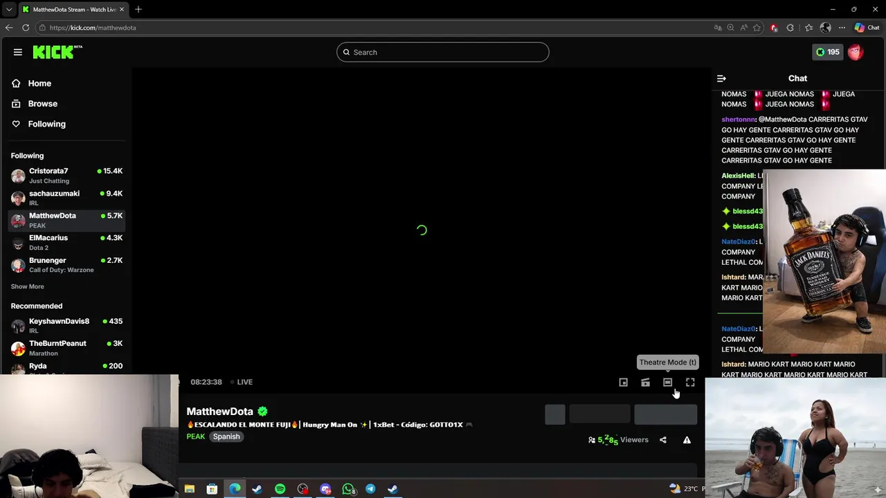Image resolution: width=886 pixels, height=498 pixels.
Task: Share the MatthewDota stream
Action: [x=663, y=440]
